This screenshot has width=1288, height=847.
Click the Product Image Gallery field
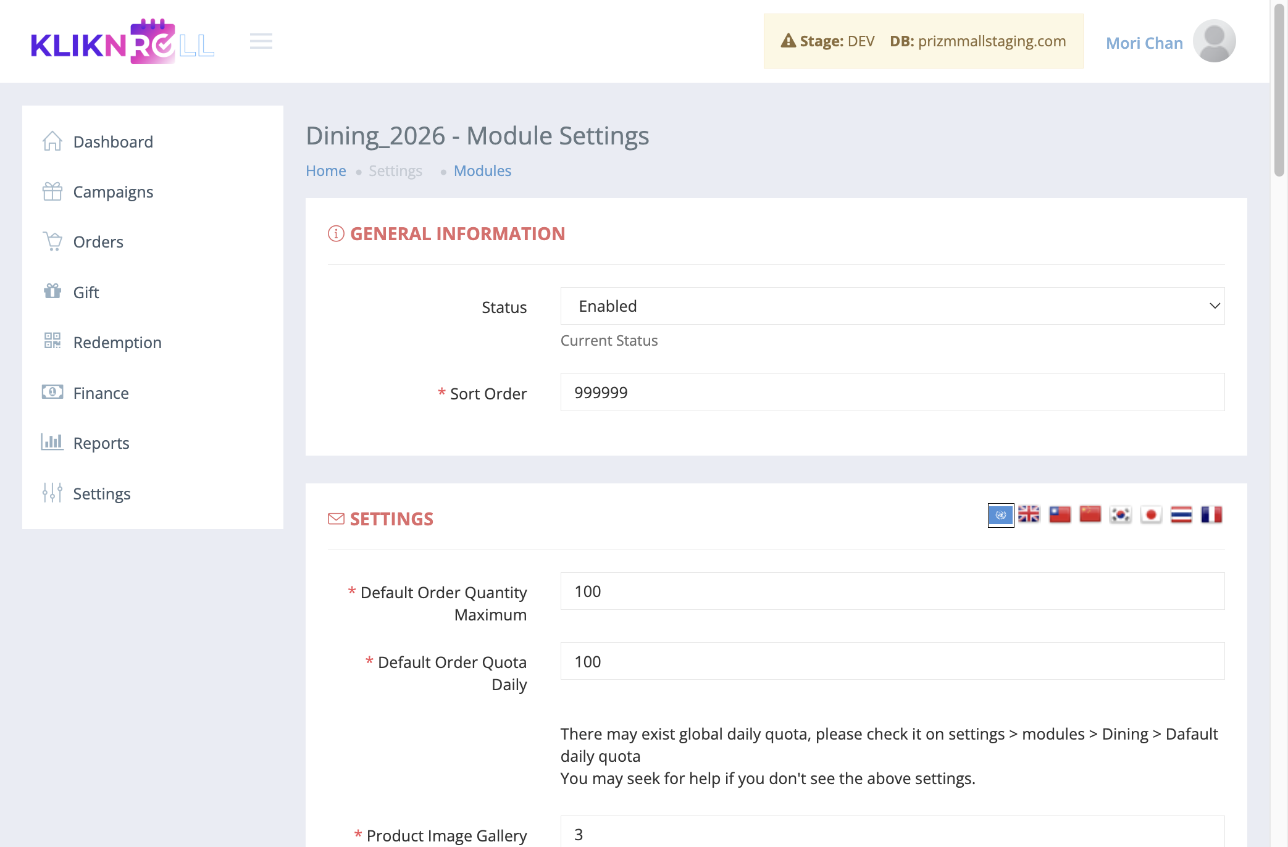click(892, 832)
